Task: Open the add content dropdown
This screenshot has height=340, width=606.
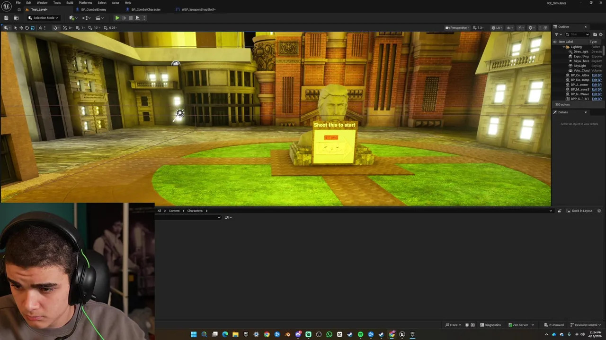Action: coord(73,18)
